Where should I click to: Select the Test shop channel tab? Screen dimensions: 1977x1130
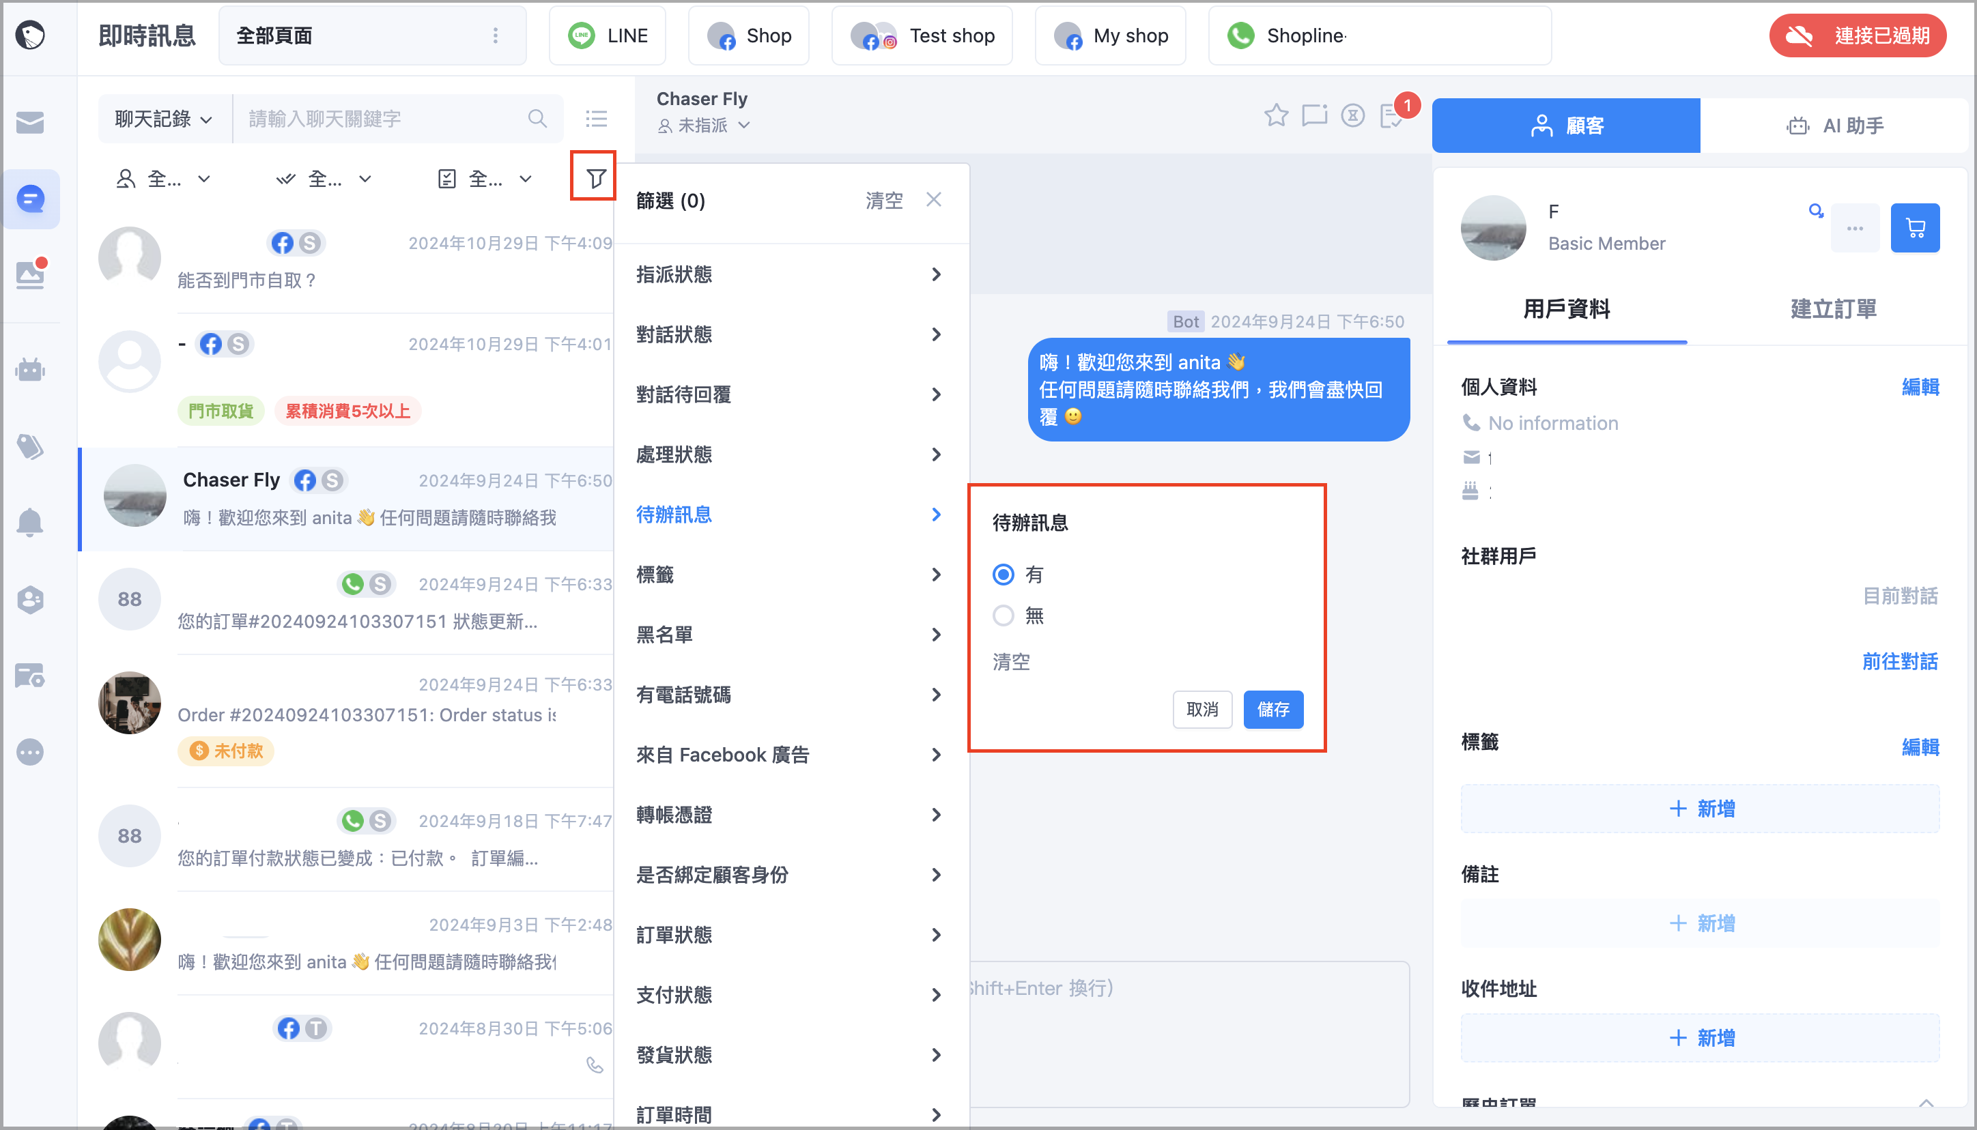click(x=922, y=35)
